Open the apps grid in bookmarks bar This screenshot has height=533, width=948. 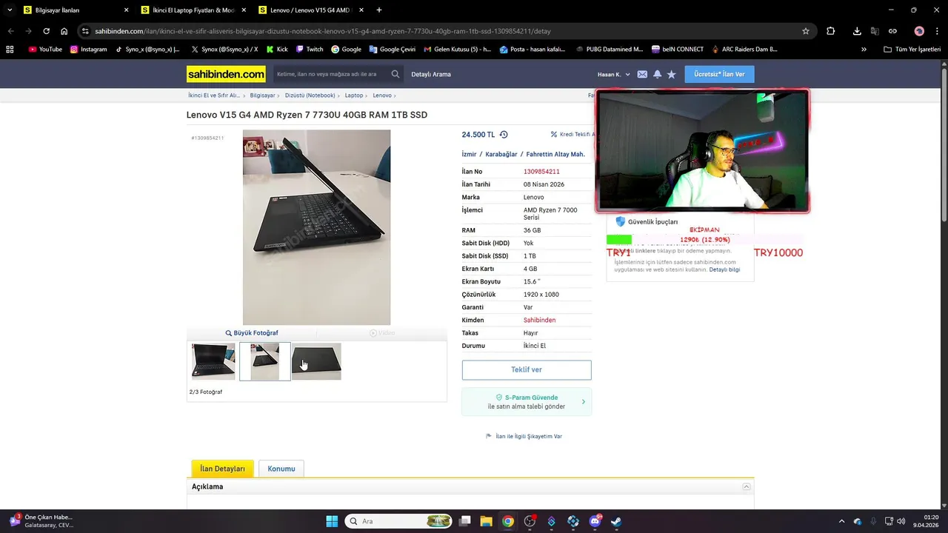tap(10, 49)
